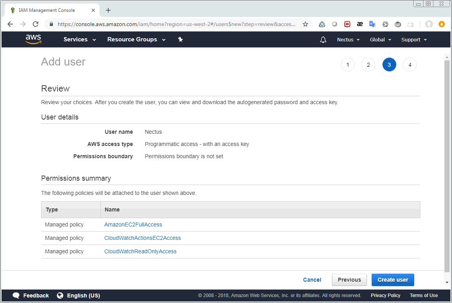
Task: Open the notifications bell icon
Action: pyautogui.click(x=323, y=40)
